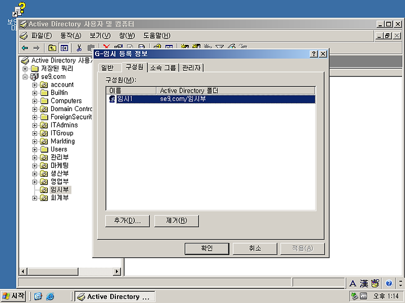Go back using the blue arrow

tap(25, 48)
